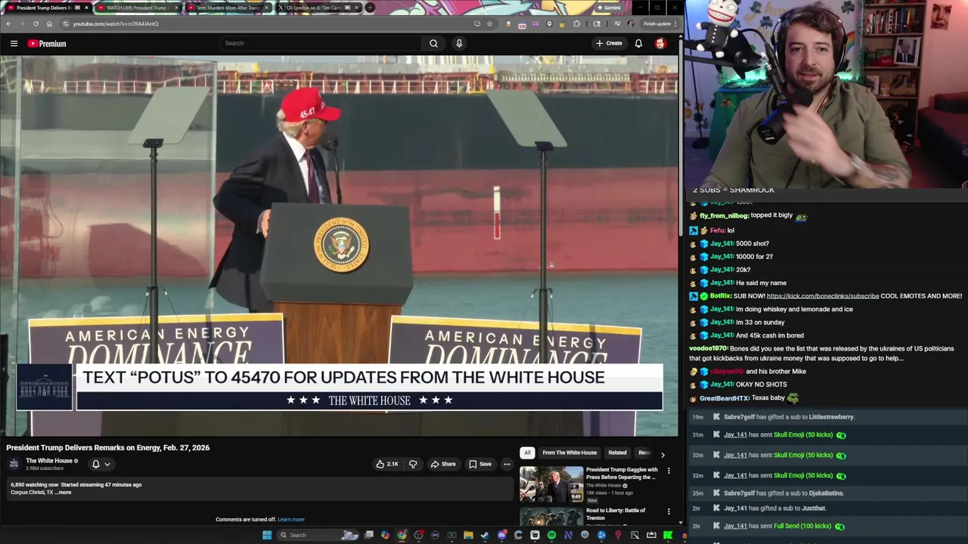Select From The White House chip
968x544 pixels.
pos(569,453)
